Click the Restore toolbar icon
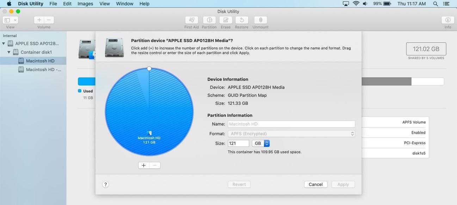Image resolution: width=457 pixels, height=205 pixels. [242, 20]
